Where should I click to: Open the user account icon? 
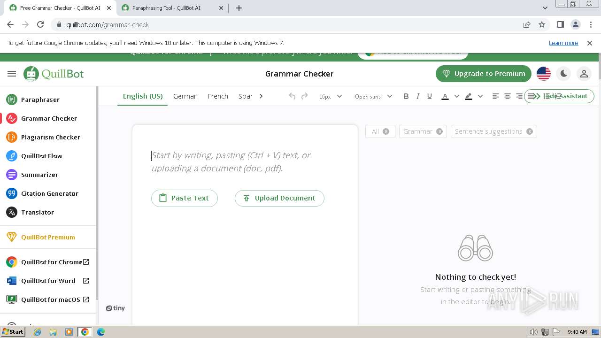(x=584, y=74)
